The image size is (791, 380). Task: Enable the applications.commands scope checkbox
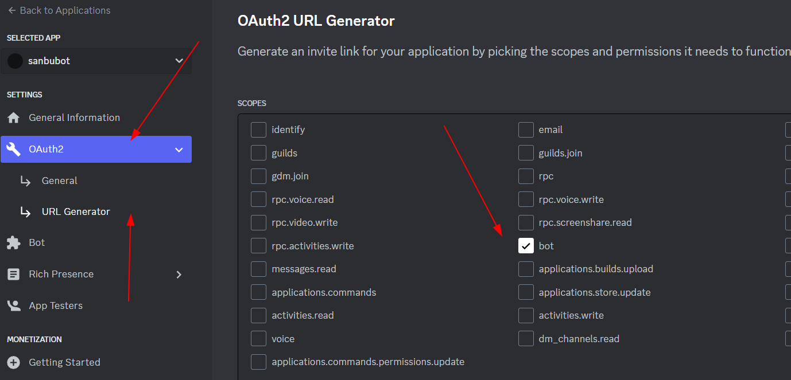(258, 292)
